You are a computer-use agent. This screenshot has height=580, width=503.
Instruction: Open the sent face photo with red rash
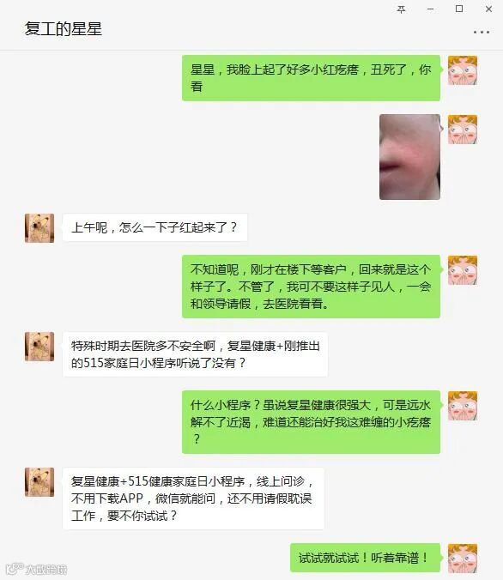[409, 157]
